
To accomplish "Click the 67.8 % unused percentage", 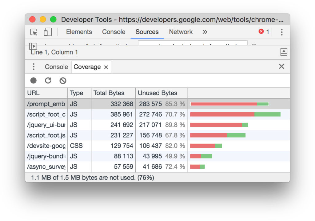I will (175, 135).
